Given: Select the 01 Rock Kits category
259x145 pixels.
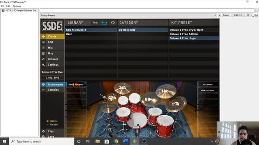Looking at the screenshot, I should [x=143, y=30].
